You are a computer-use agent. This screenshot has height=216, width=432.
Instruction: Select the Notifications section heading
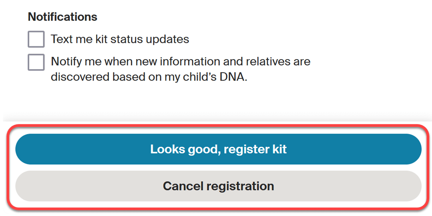click(62, 17)
